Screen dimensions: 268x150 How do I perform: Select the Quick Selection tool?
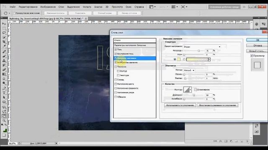(4, 37)
